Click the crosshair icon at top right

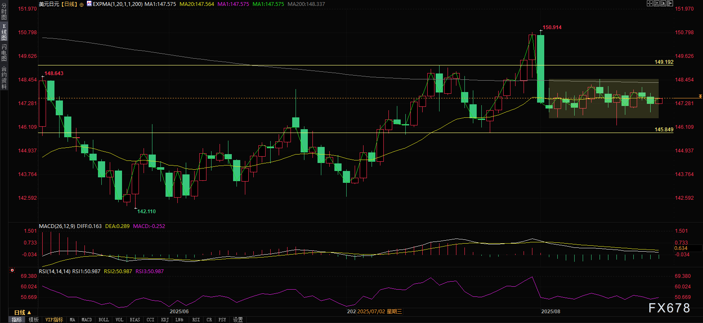point(650,3)
